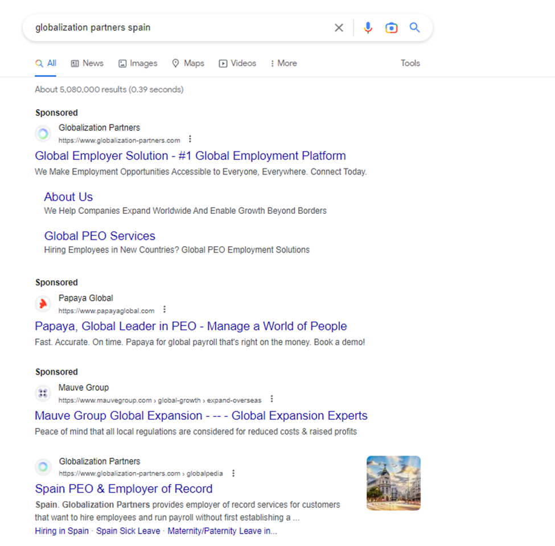Open the About Us sitelink

tap(68, 197)
